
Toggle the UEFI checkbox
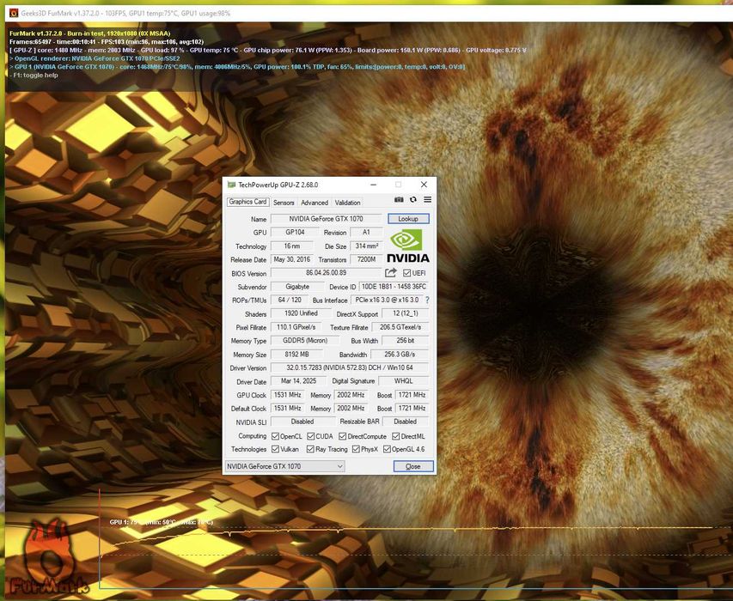point(406,273)
